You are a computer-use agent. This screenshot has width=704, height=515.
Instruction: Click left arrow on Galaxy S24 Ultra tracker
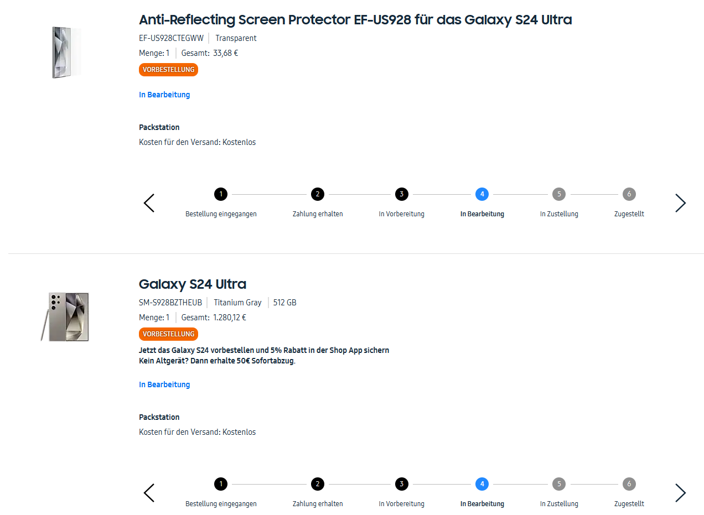coord(149,493)
